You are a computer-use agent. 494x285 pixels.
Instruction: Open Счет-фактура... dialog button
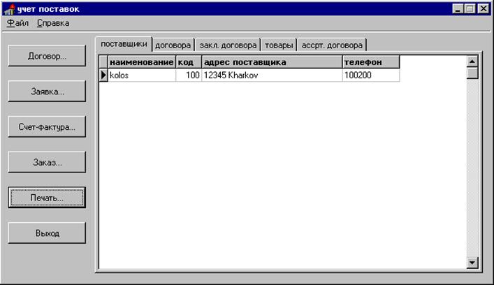pyautogui.click(x=47, y=127)
